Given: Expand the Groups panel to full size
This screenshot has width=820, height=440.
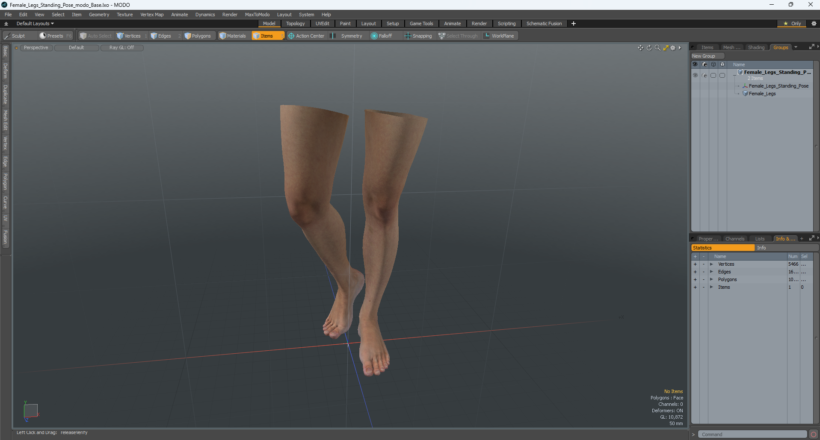Looking at the screenshot, I should click(811, 47).
